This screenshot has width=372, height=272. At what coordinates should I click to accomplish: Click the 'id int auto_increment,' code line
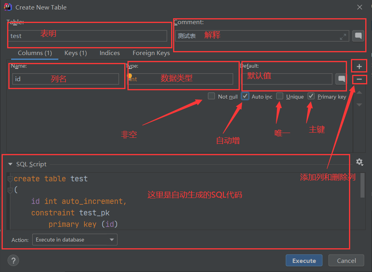click(79, 201)
